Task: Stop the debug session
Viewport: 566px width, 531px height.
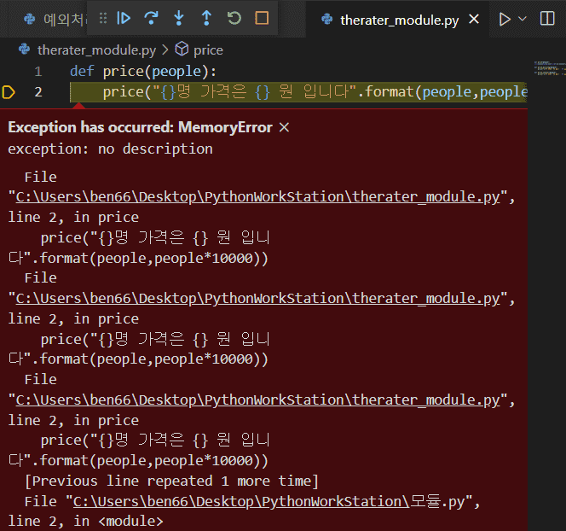Action: 262,18
